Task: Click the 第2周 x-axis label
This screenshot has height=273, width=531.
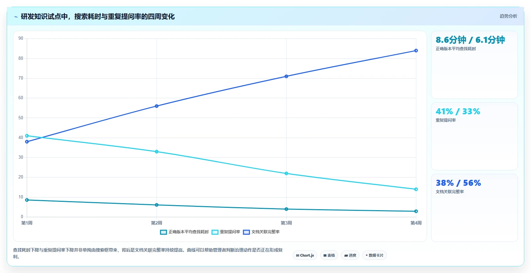Action: 156,223
